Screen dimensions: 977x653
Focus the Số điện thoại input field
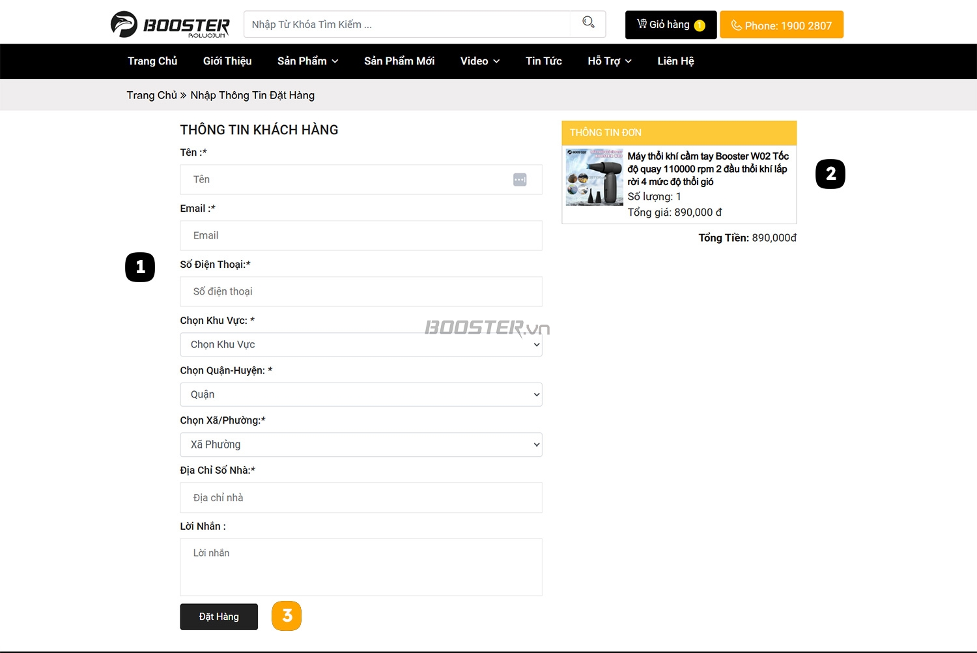pos(361,292)
